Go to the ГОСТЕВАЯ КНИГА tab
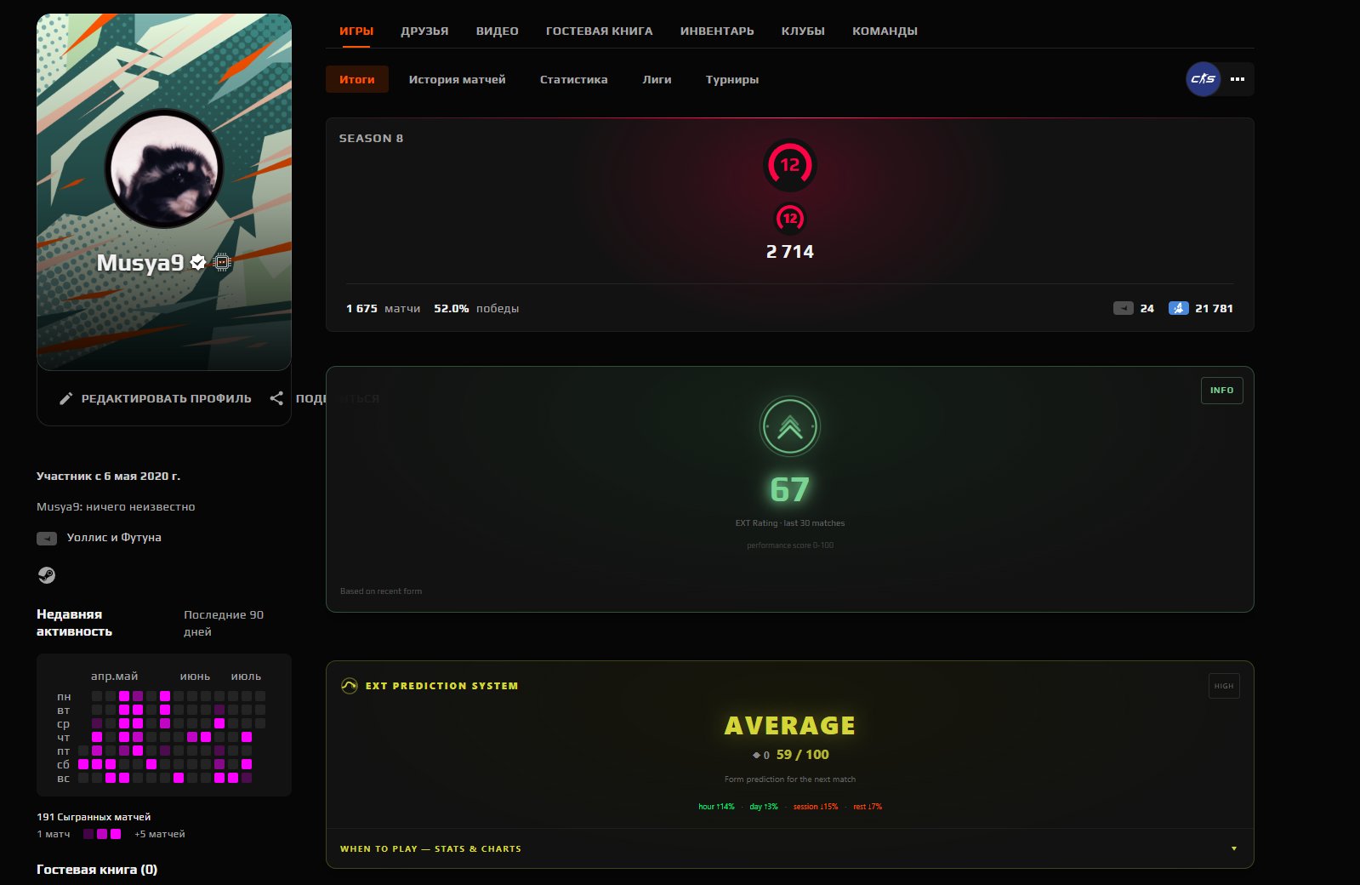Image resolution: width=1360 pixels, height=885 pixels. pos(599,31)
